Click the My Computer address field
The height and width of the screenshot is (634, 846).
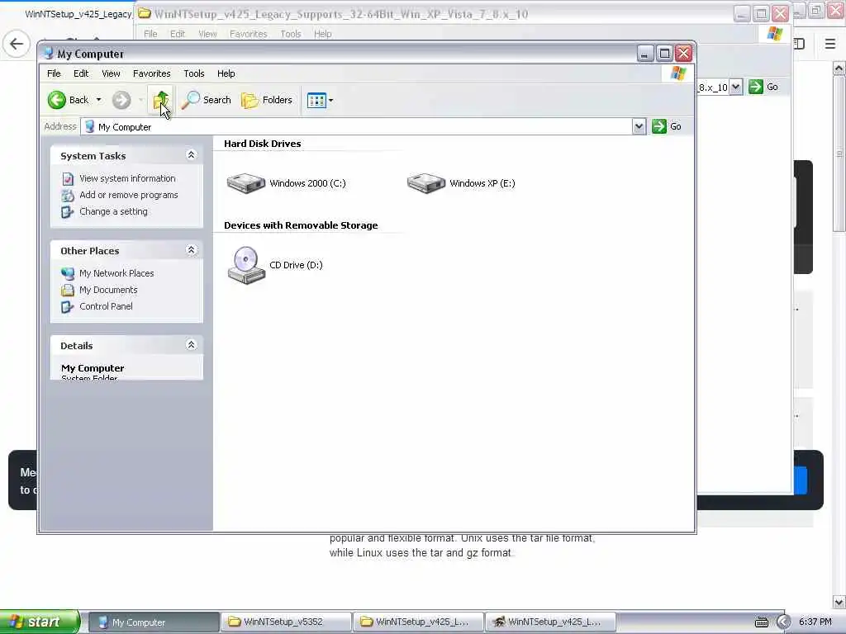[x=356, y=126]
